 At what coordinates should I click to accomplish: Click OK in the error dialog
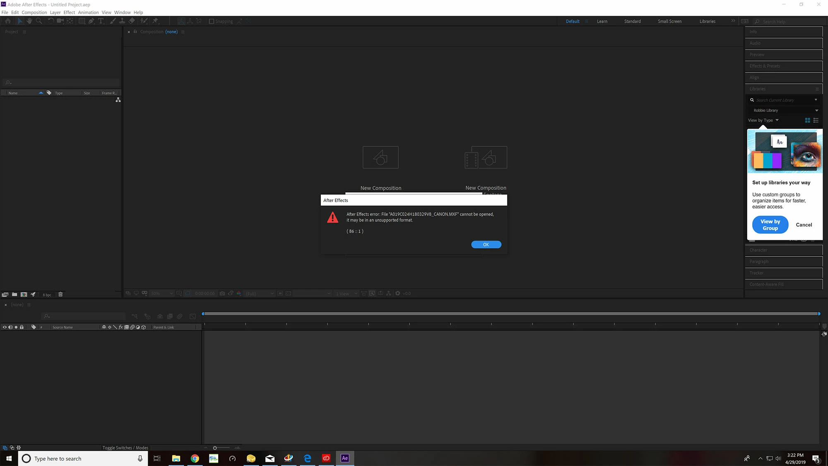pos(486,244)
